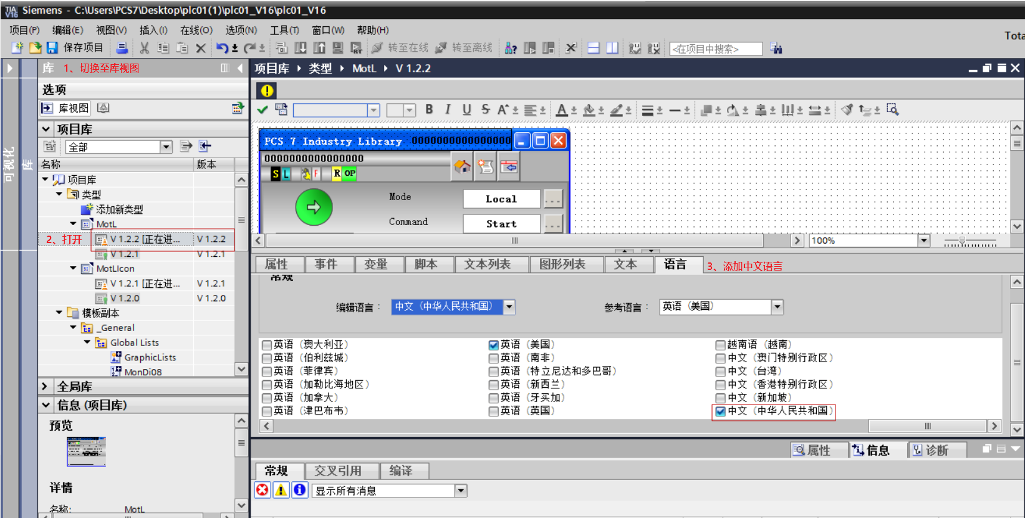
Task: Split editor space horizontally icon
Action: [x=594, y=48]
